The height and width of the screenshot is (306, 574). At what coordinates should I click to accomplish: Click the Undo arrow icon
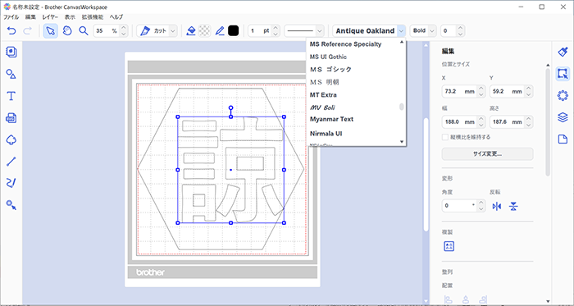pos(11,31)
